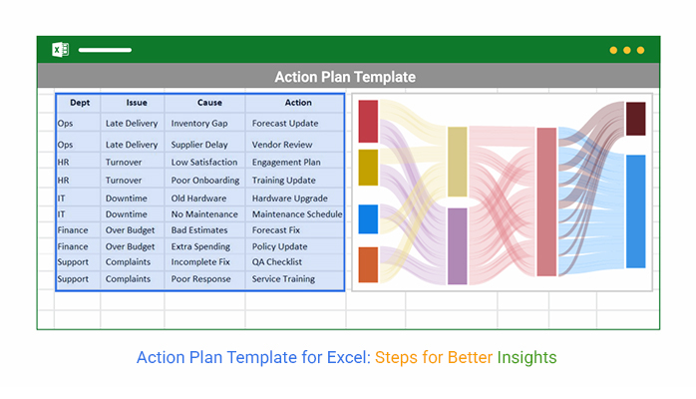Click the last yellow window dot
This screenshot has width=696, height=399.
(x=640, y=50)
